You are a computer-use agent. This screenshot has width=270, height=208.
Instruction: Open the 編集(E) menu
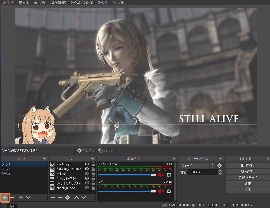tap(24, 3)
